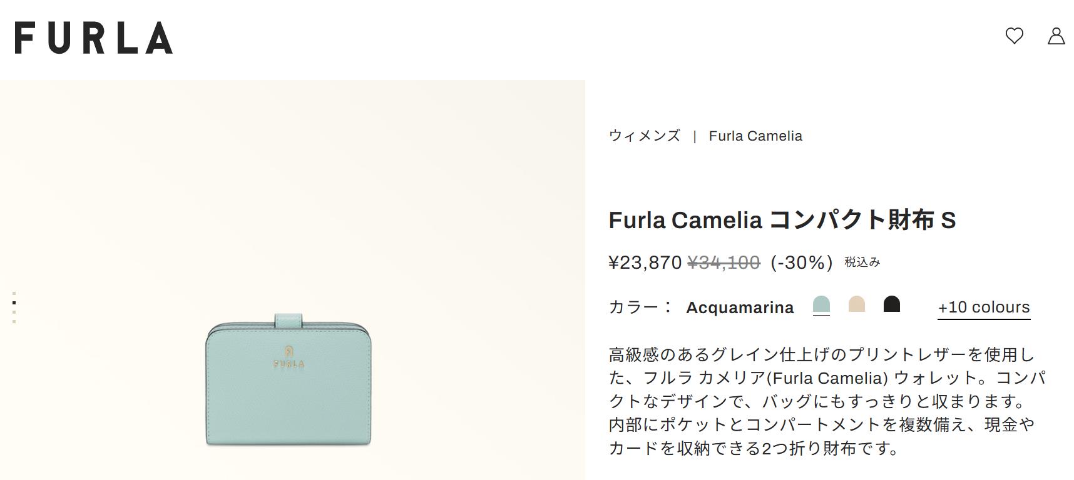Open the Furla Camelia breadcrumb link
The width and height of the screenshot is (1074, 480).
755,136
